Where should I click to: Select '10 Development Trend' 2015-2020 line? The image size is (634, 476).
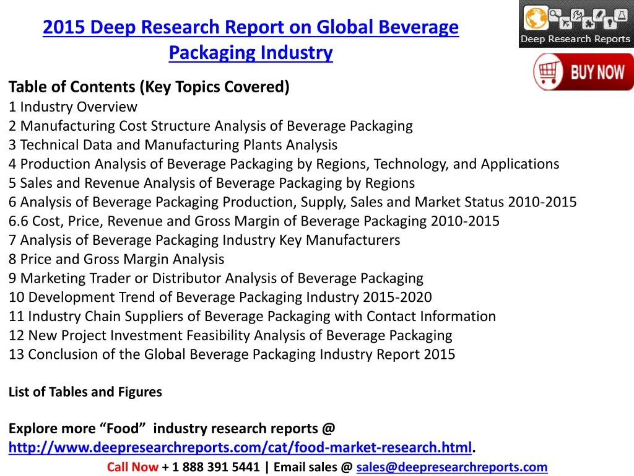click(220, 297)
